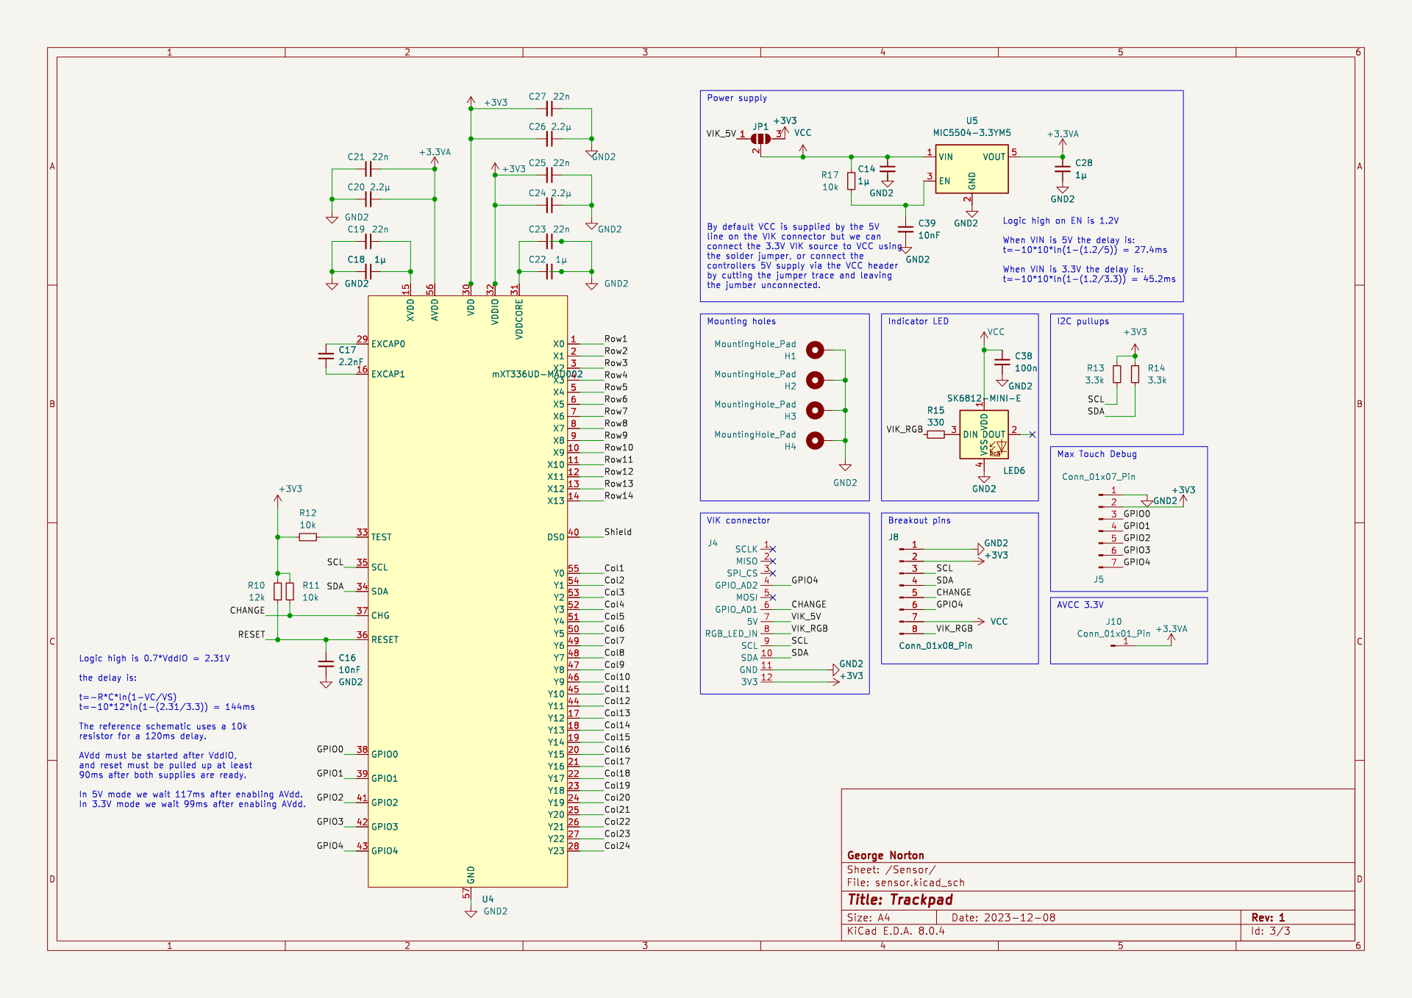Click the no-connect X on LED6 DOUT
The width and height of the screenshot is (1412, 998).
[1033, 434]
